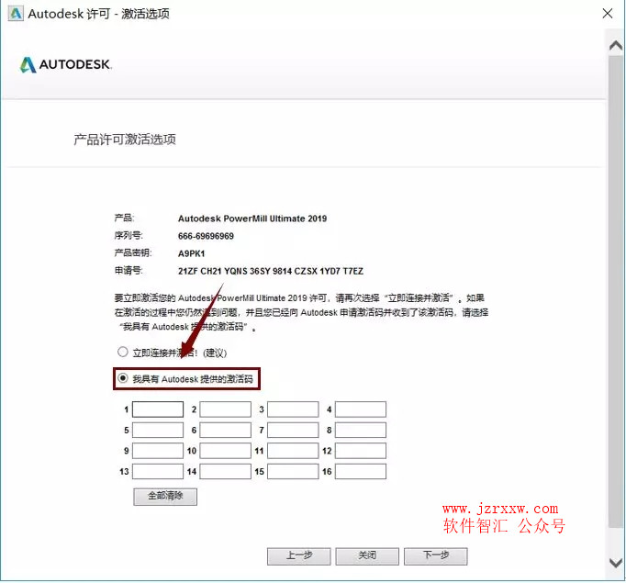Click the scrollbar up arrow
Image resolution: width=626 pixels, height=583 pixels.
click(616, 46)
